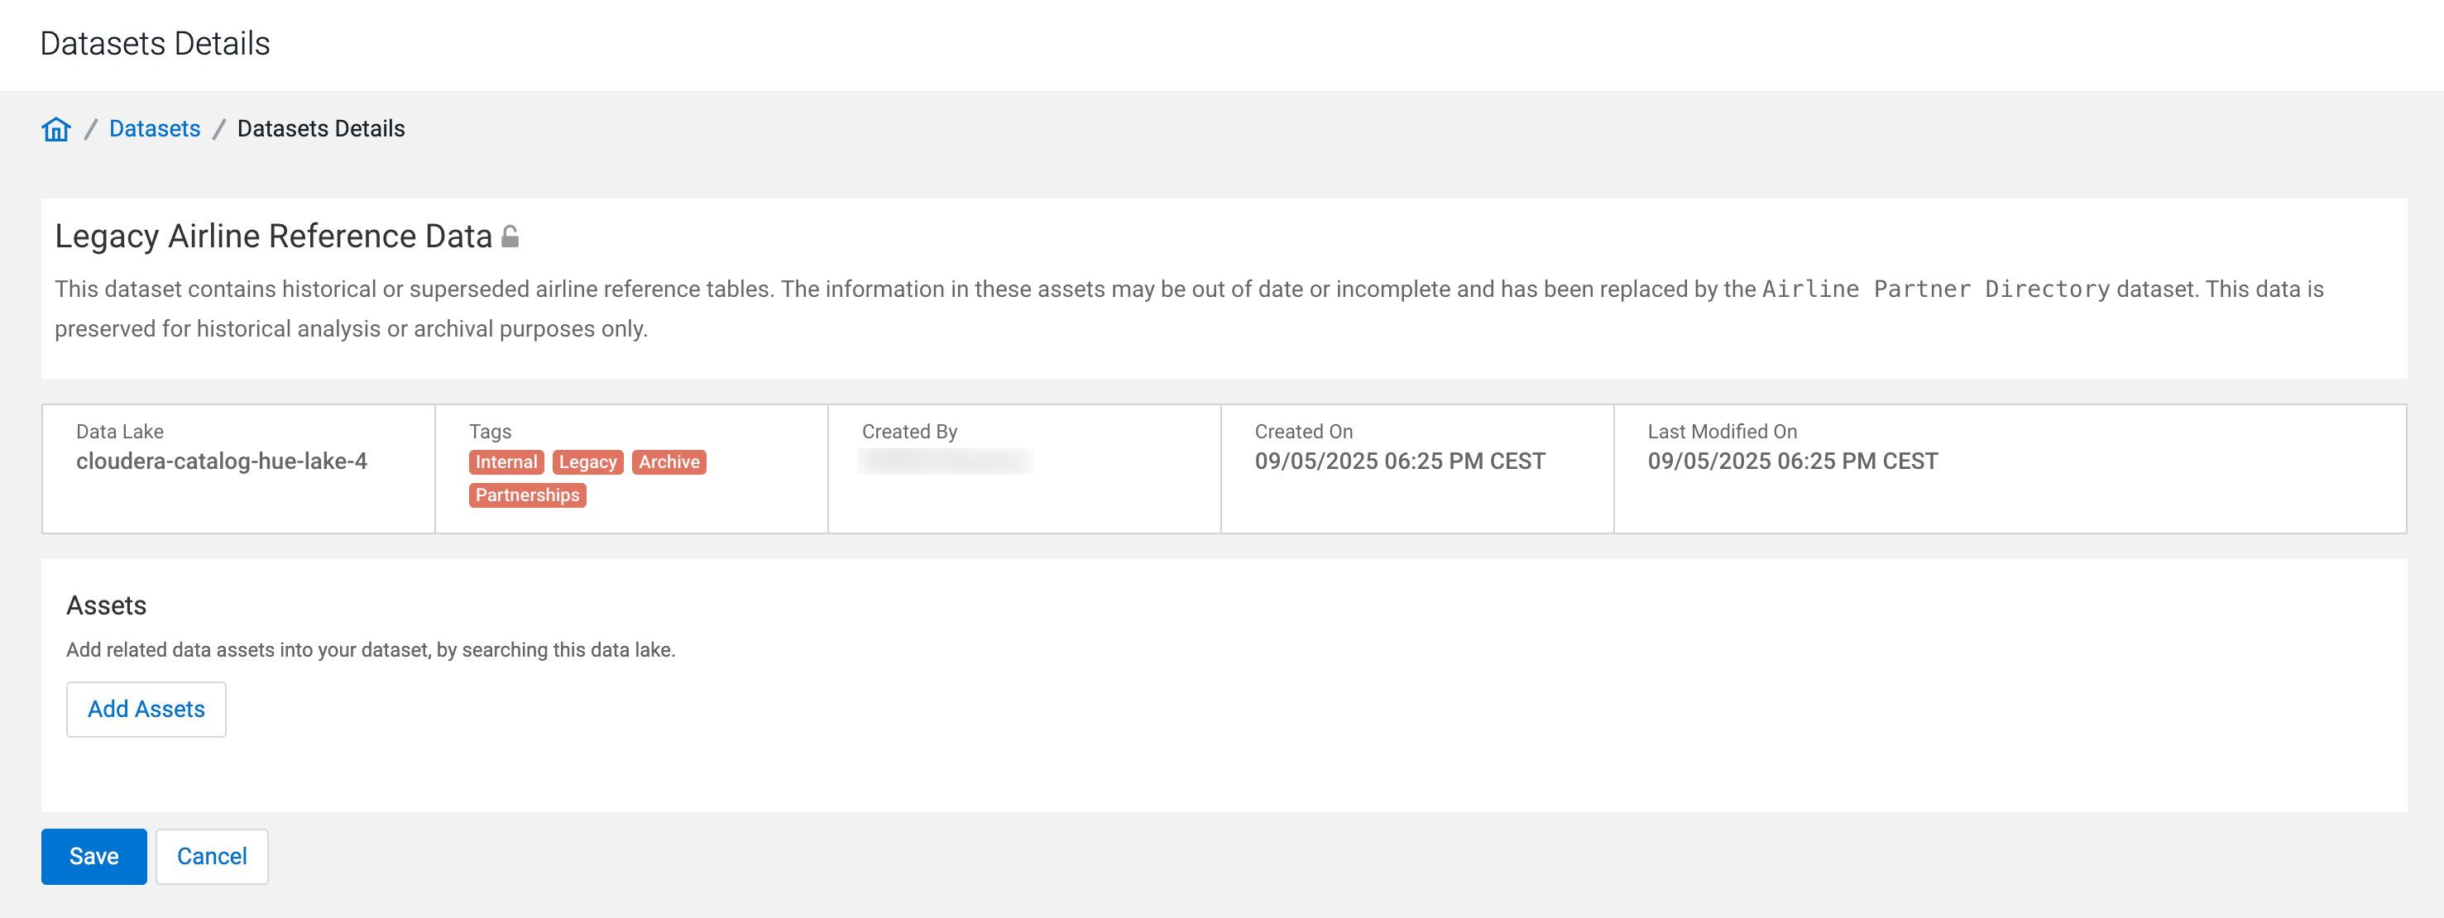Open the Datasets breadcrumb link
Viewport: 2444px width, 918px height.
click(x=155, y=129)
